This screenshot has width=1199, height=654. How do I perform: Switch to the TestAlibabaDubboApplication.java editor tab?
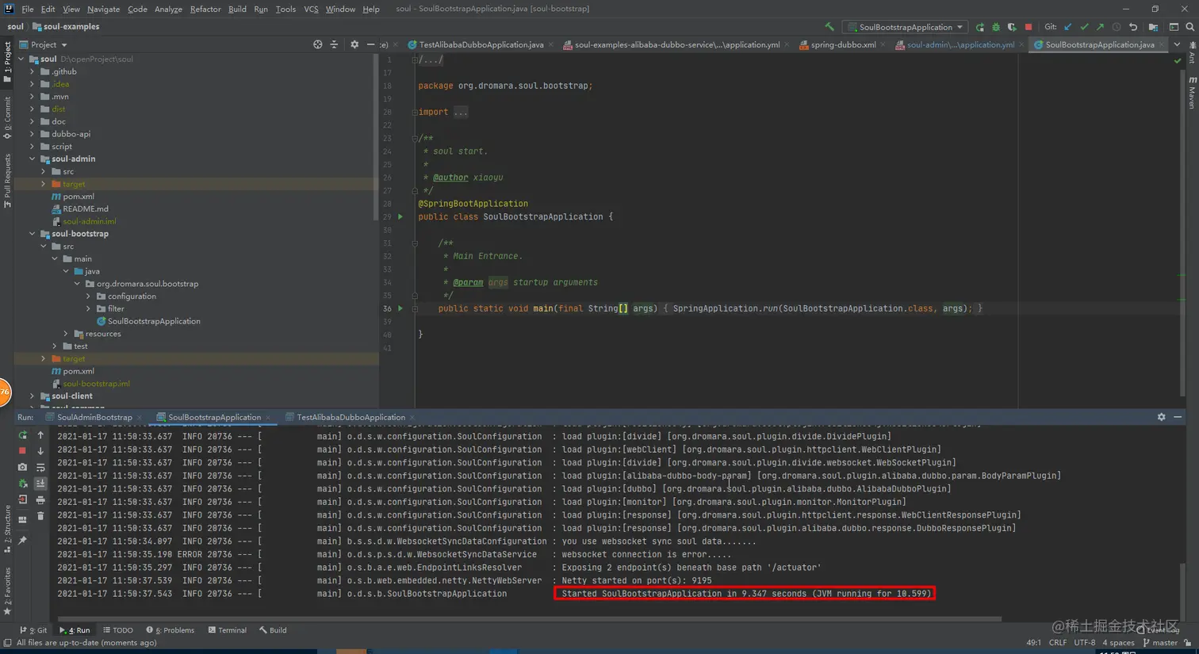(481, 44)
